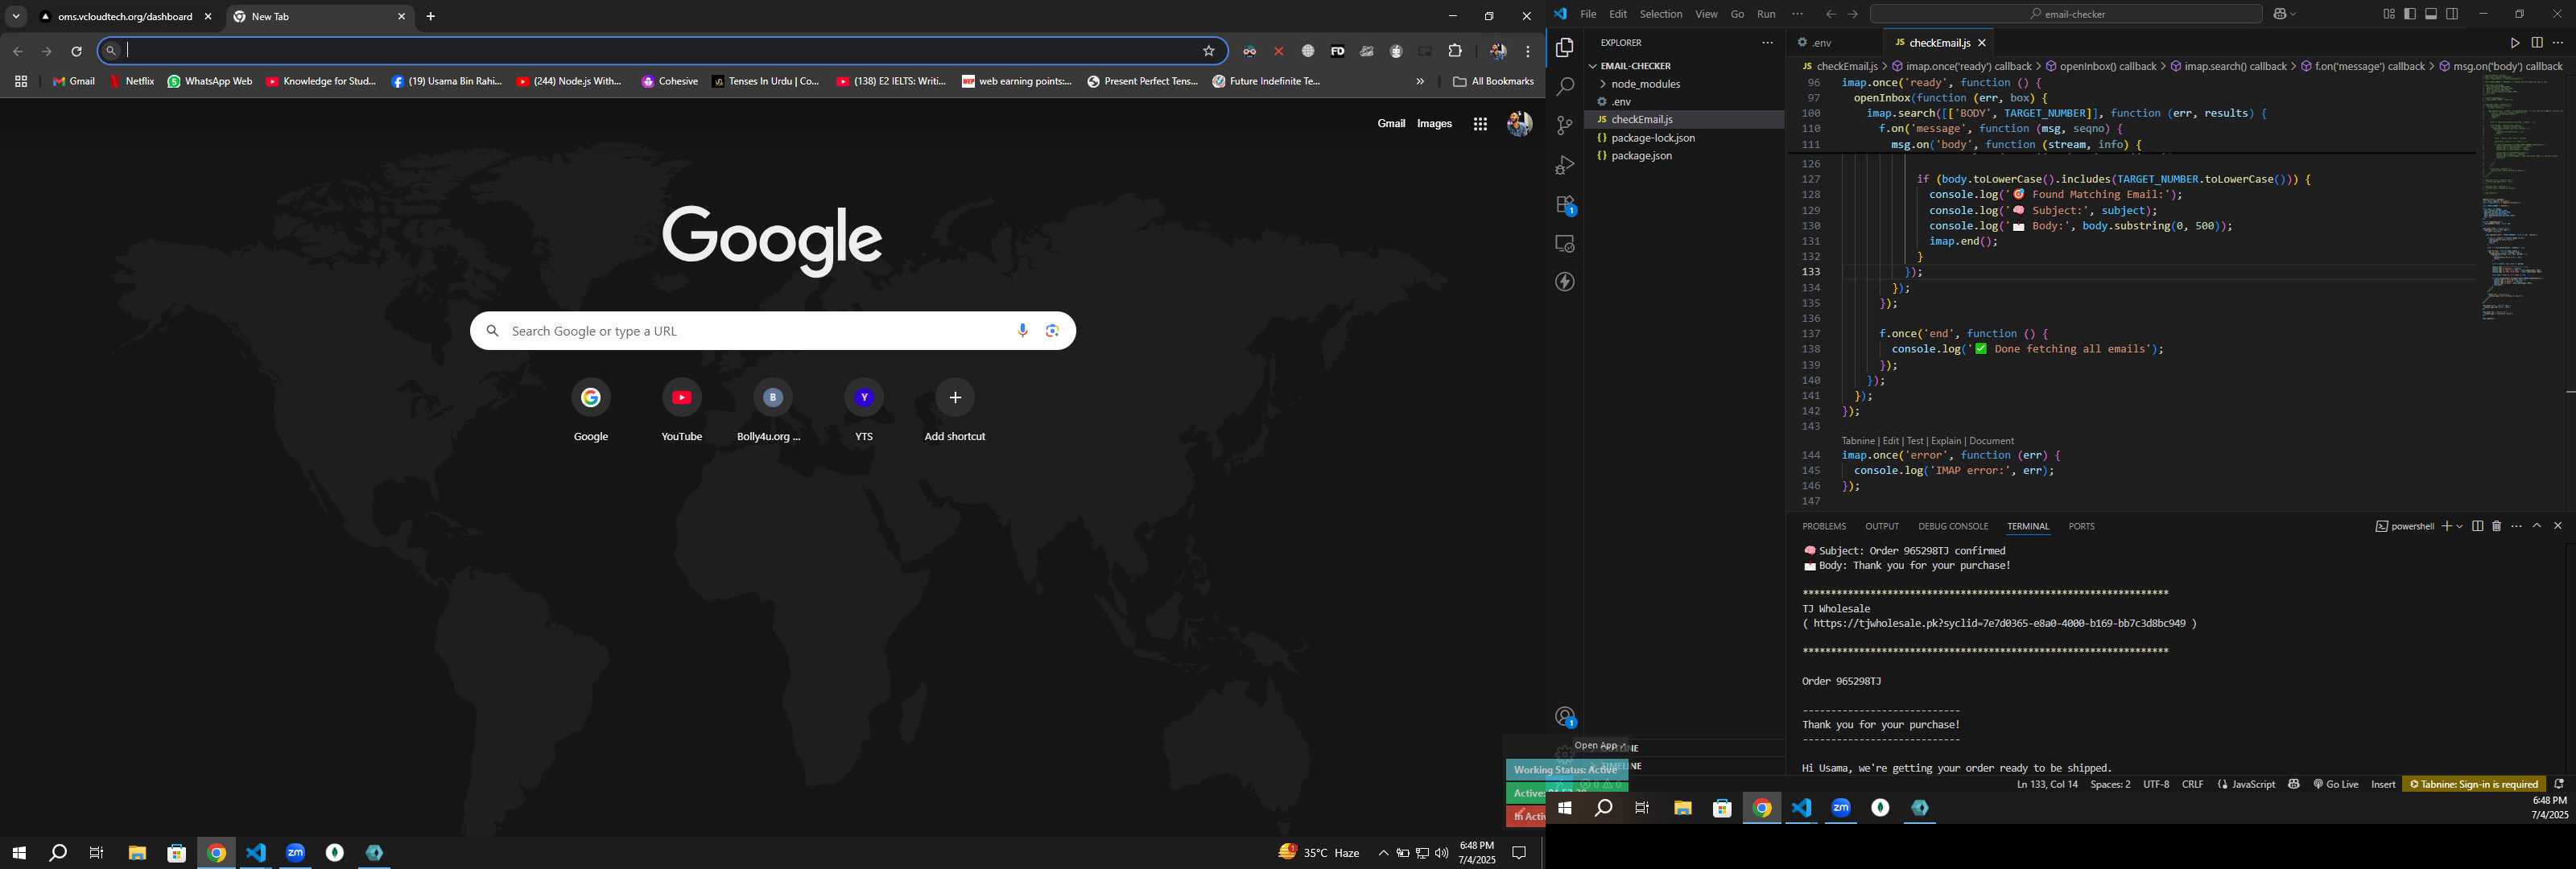
Task: Open editor More Actions ellipsis menu
Action: 2558,43
